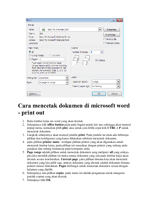
Task: Close the Print dialog with red X
Action: pyautogui.click(x=120, y=20)
